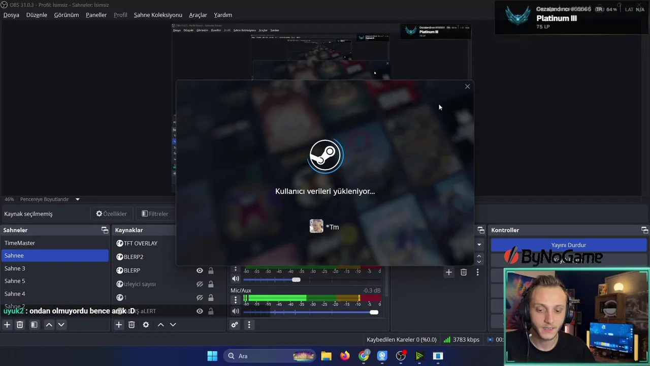This screenshot has height=366, width=650.
Task: Click Kaybedilen Kareler status text
Action: pos(401,340)
